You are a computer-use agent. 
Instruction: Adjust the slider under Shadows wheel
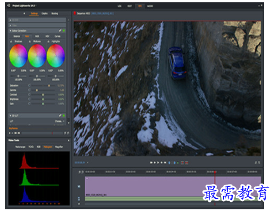18,76
